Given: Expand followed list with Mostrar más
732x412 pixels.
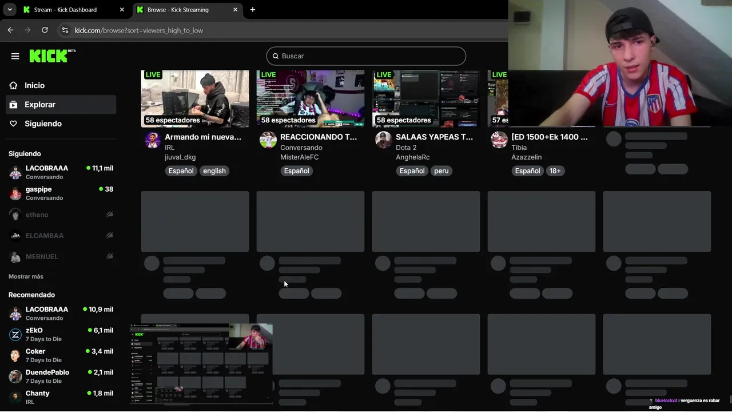Looking at the screenshot, I should point(26,276).
